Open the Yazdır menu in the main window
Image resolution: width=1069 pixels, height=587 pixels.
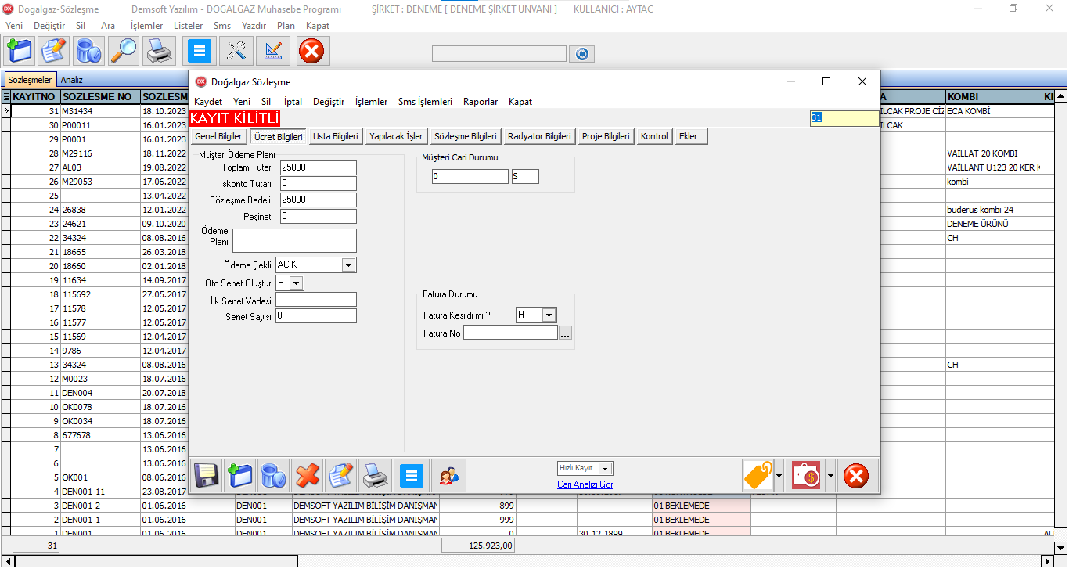254,26
